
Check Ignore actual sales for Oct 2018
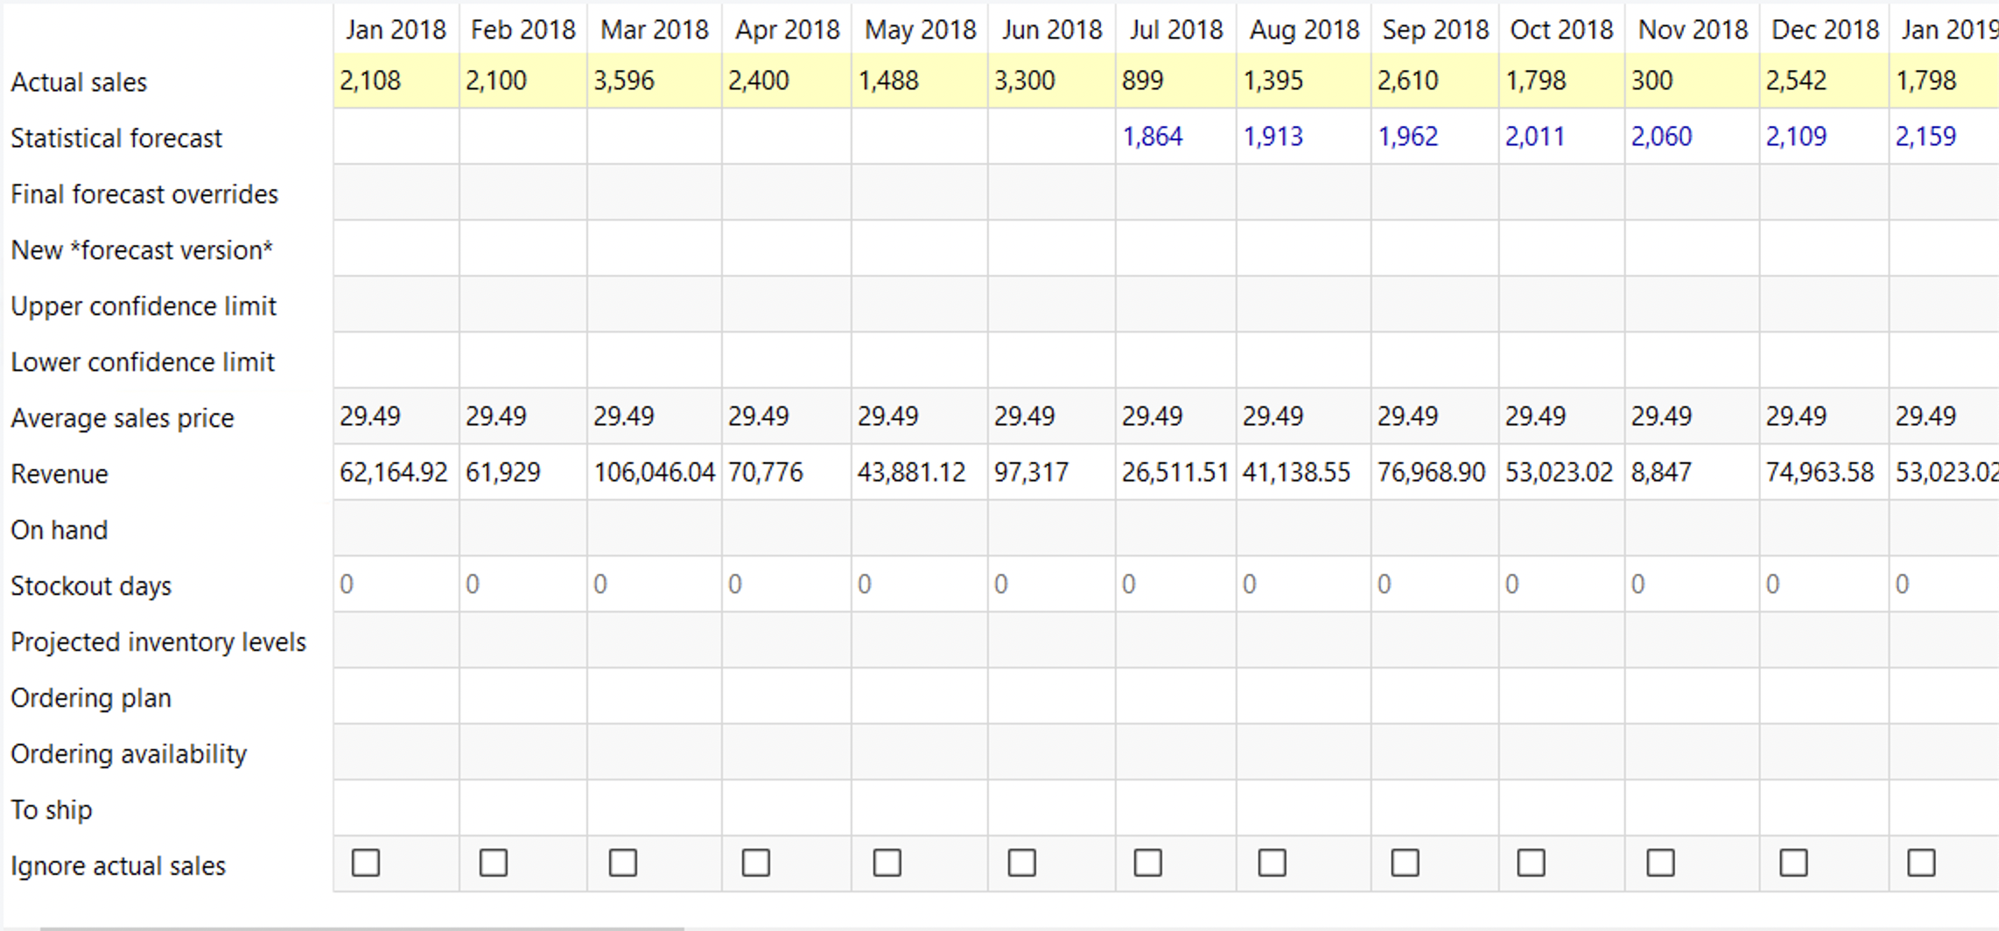[x=1531, y=863]
